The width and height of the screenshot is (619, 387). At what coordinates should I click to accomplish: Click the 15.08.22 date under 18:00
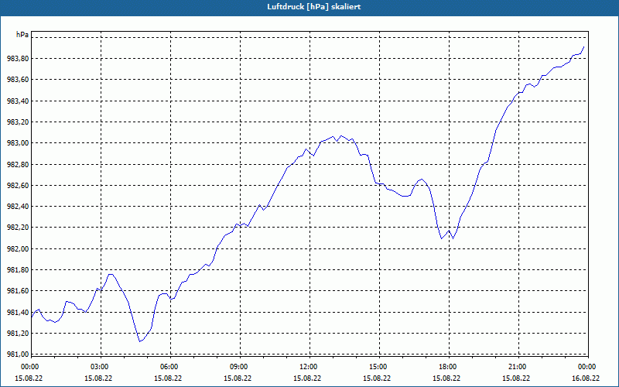[x=446, y=378]
